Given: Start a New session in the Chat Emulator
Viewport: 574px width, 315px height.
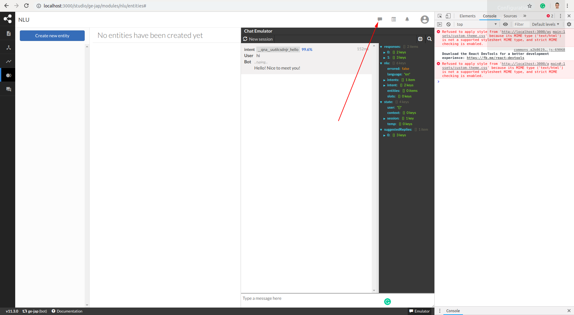Looking at the screenshot, I should pyautogui.click(x=258, y=39).
